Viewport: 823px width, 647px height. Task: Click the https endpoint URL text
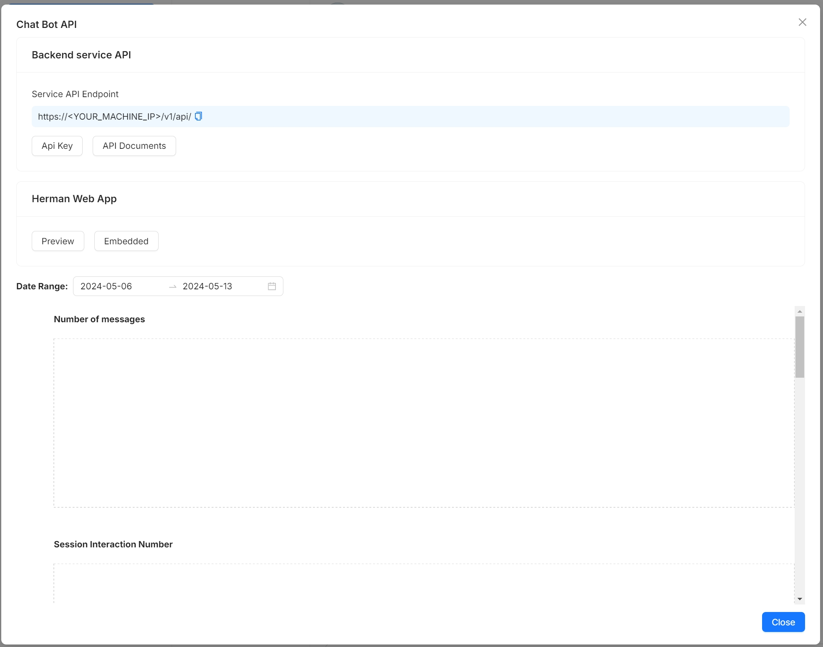click(114, 117)
